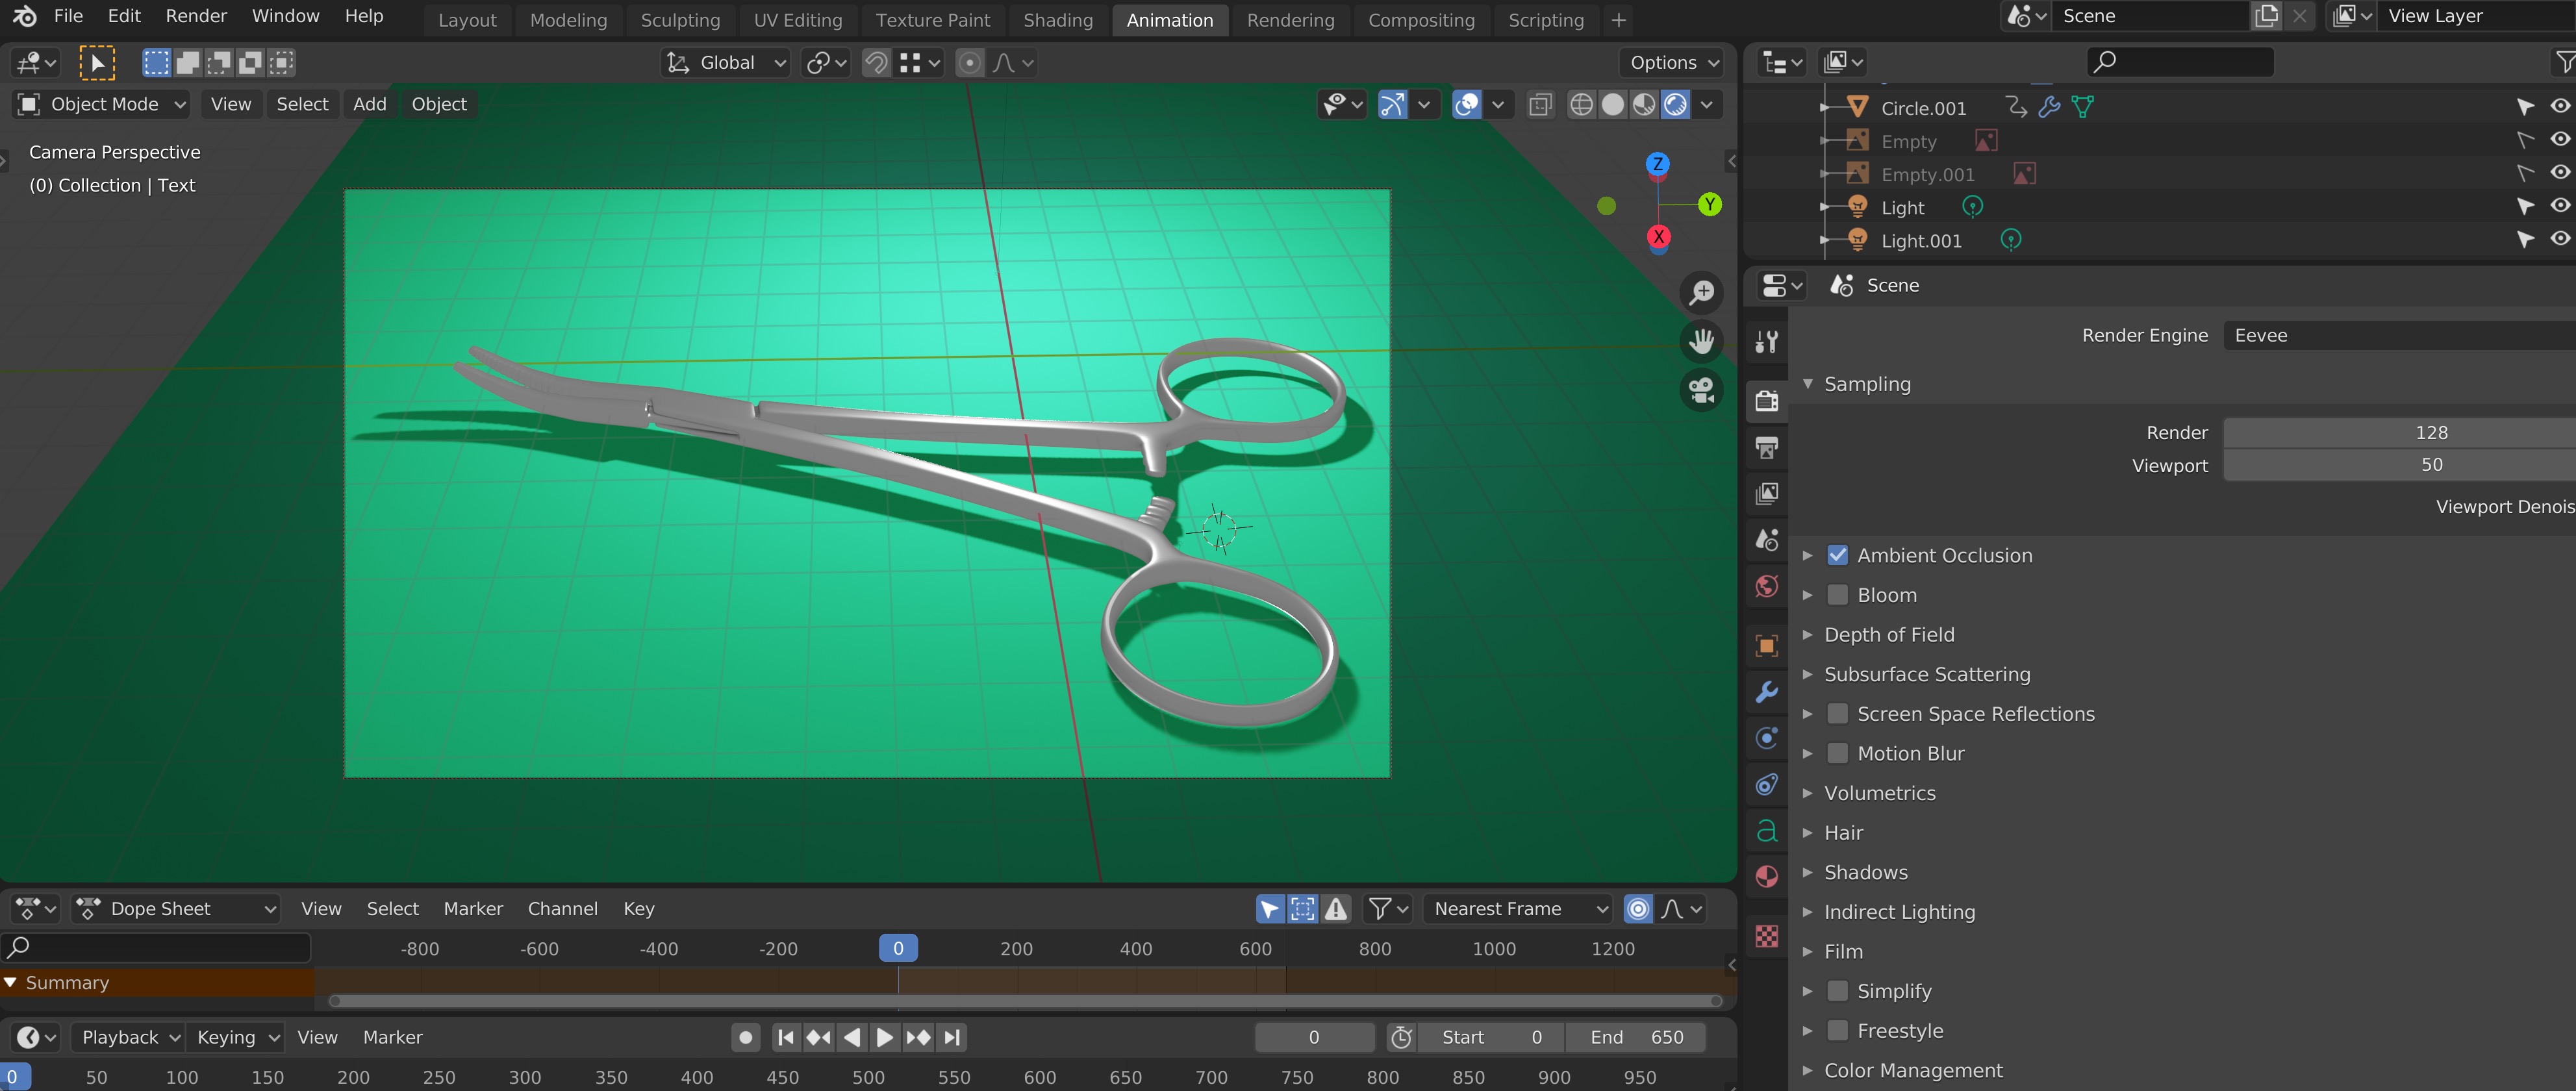
Task: Switch to rendered viewport shading
Action: tap(1675, 104)
